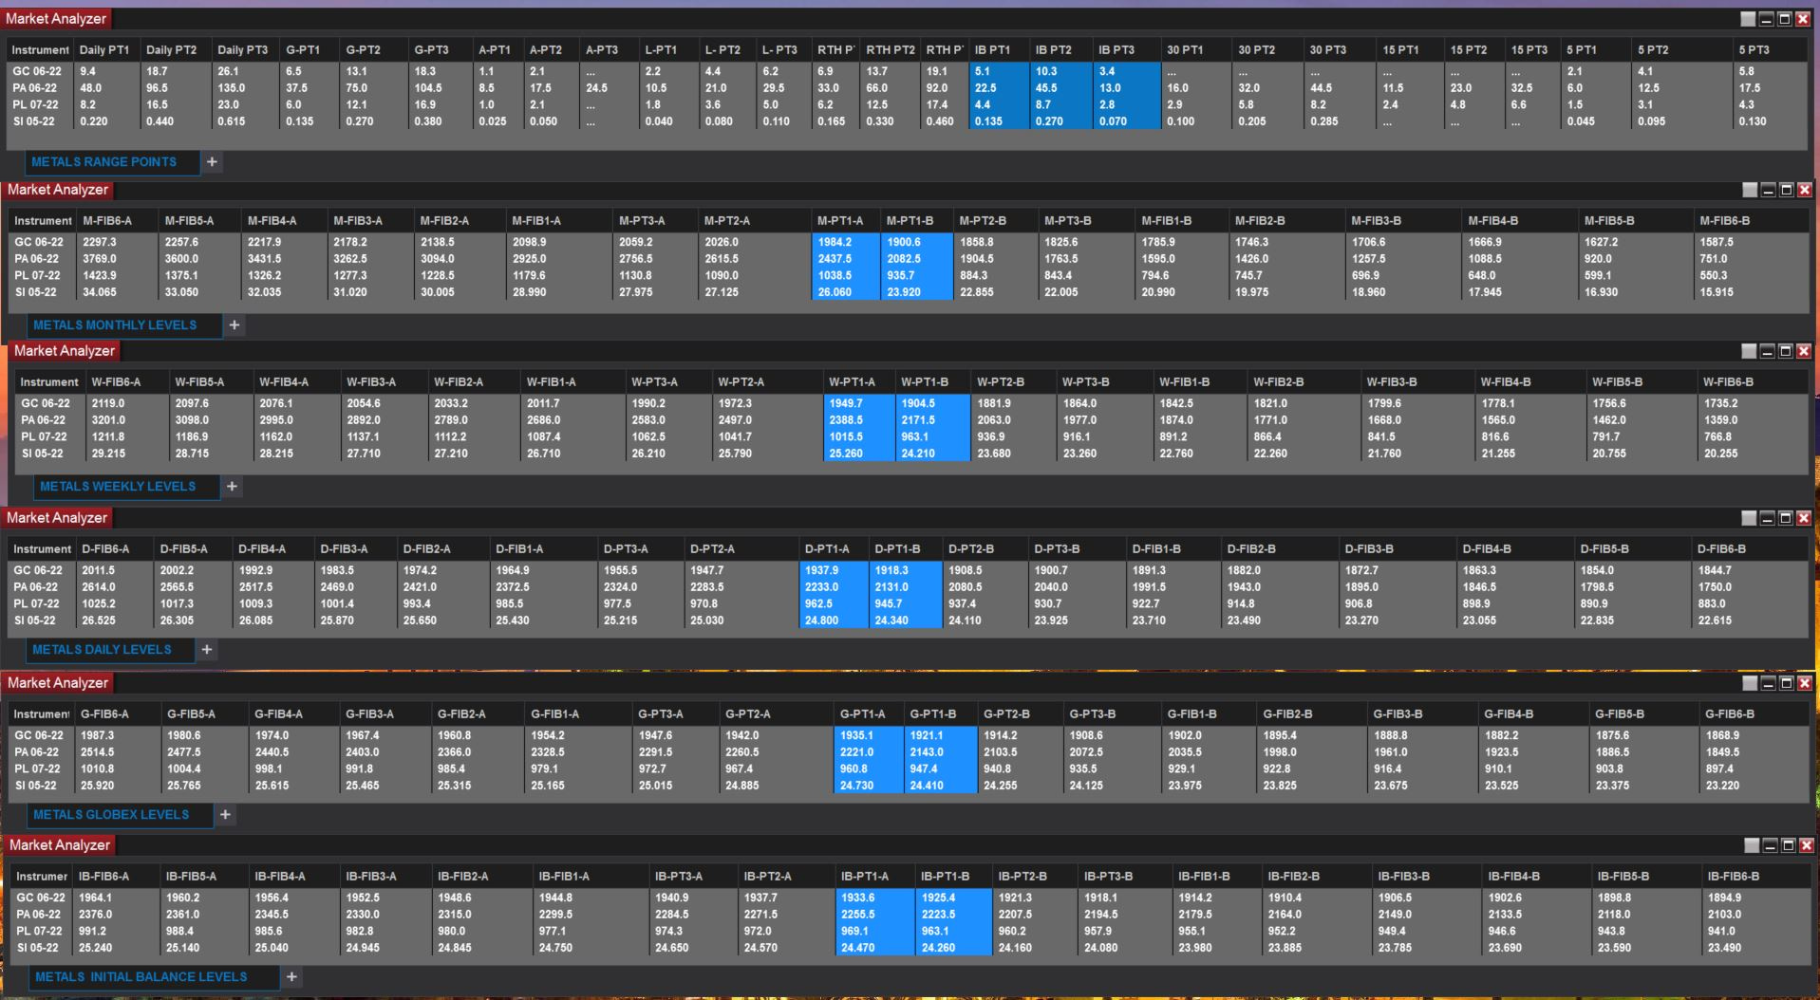This screenshot has height=1000, width=1820.
Task: Click the highlighted cell 26.060 in Monthly Levels
Action: (846, 293)
